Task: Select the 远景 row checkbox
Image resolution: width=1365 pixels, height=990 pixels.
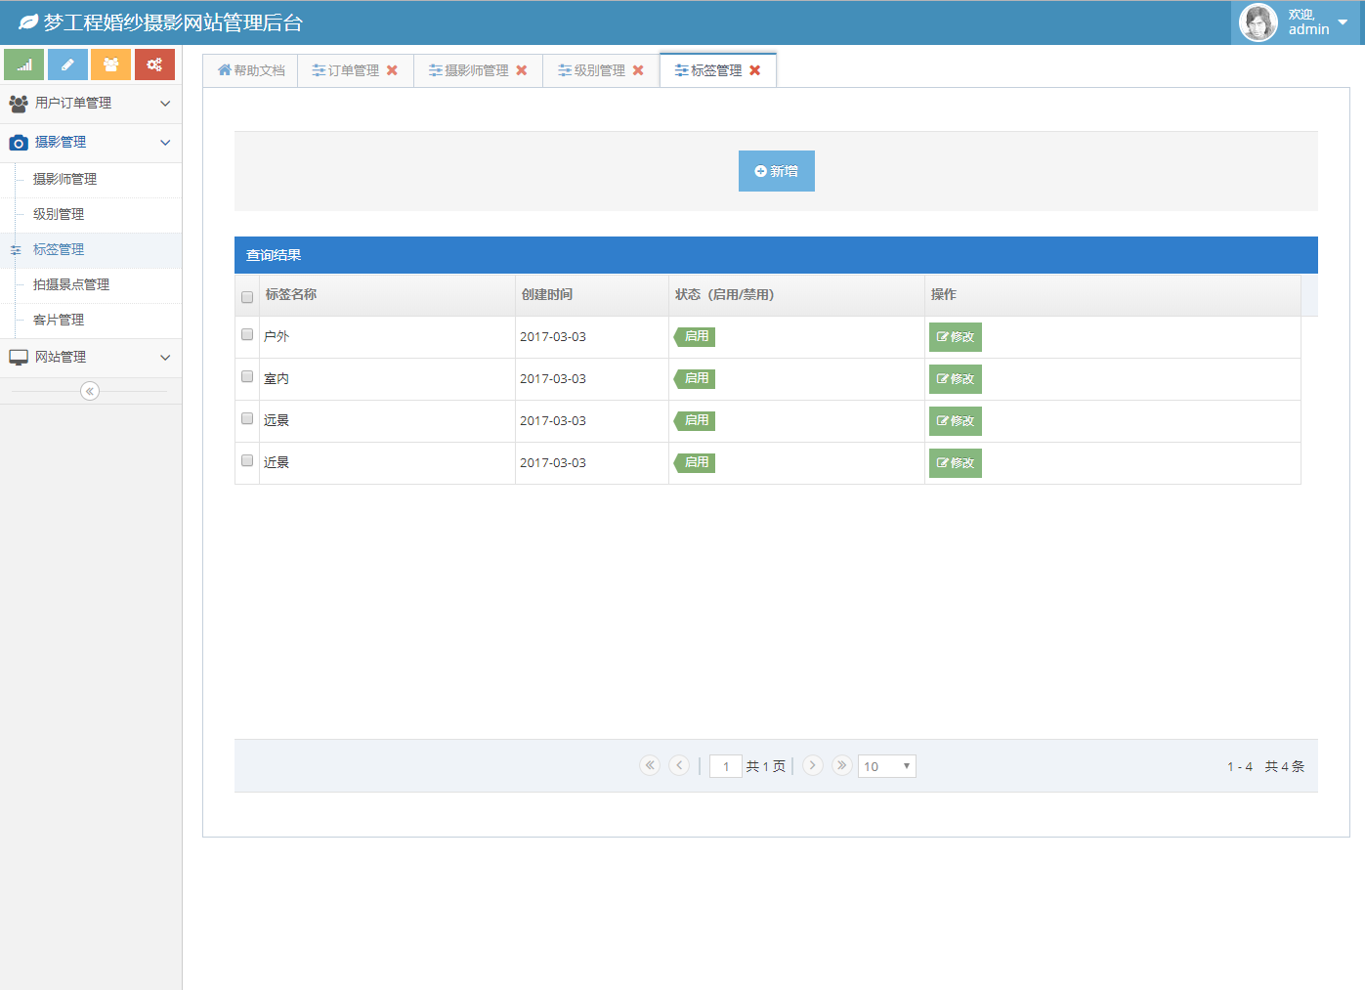Action: pos(247,418)
